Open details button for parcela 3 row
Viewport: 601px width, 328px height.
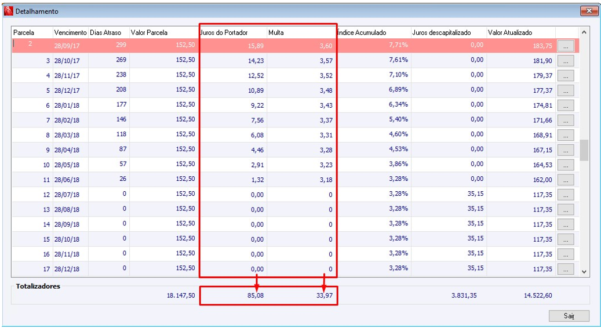coord(566,60)
